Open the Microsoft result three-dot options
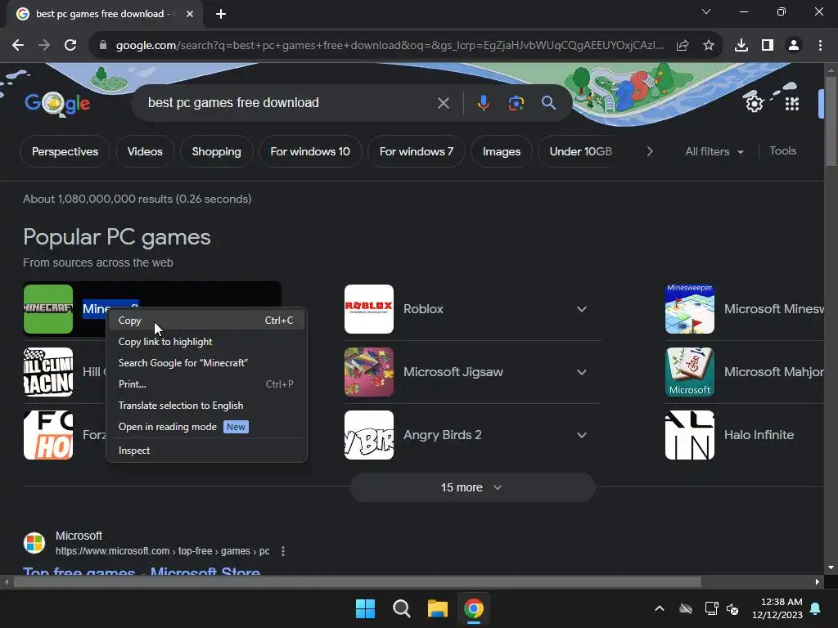 pyautogui.click(x=283, y=551)
